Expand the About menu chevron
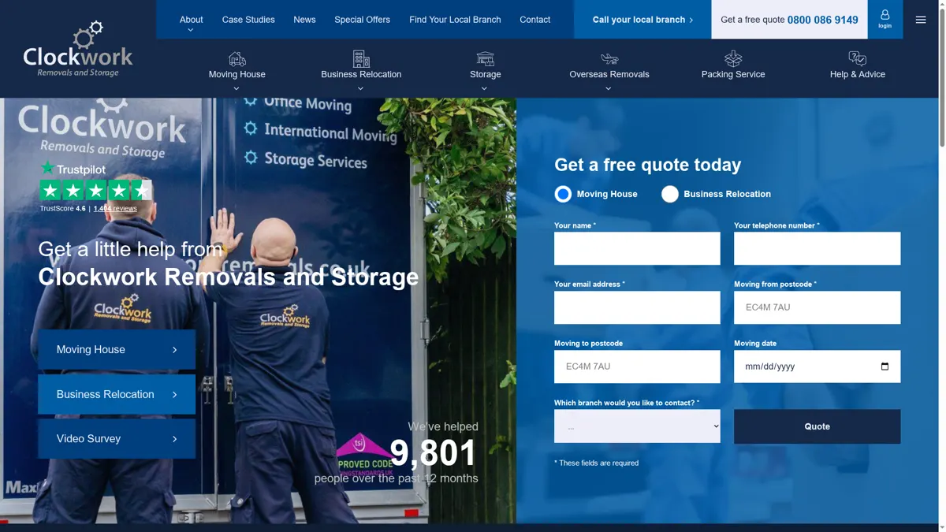 coord(191,31)
